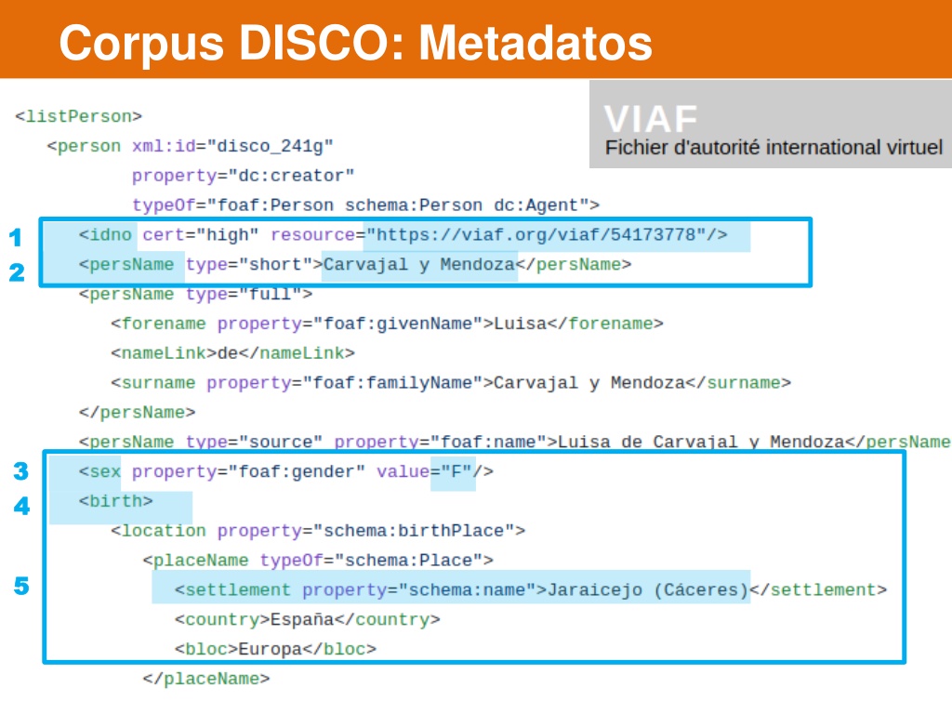Click the surname foaf:familyName line
The height and width of the screenshot is (714, 952).
[x=451, y=383]
